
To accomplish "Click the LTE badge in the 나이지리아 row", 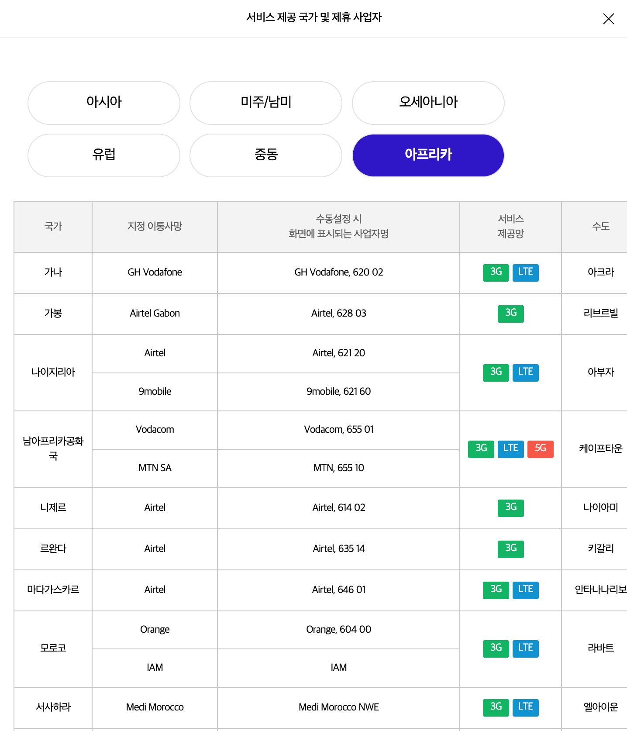I will coord(526,372).
